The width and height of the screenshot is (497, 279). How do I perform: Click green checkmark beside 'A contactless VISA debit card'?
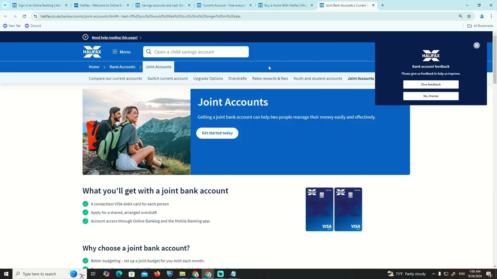point(85,204)
